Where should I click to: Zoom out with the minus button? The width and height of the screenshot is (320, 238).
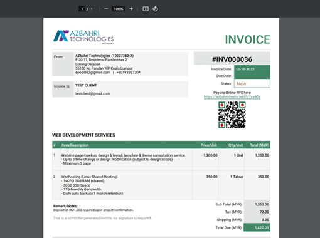tap(106, 9)
